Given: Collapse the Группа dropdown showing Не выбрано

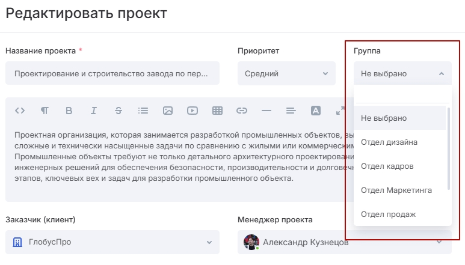Looking at the screenshot, I should tap(402, 73).
